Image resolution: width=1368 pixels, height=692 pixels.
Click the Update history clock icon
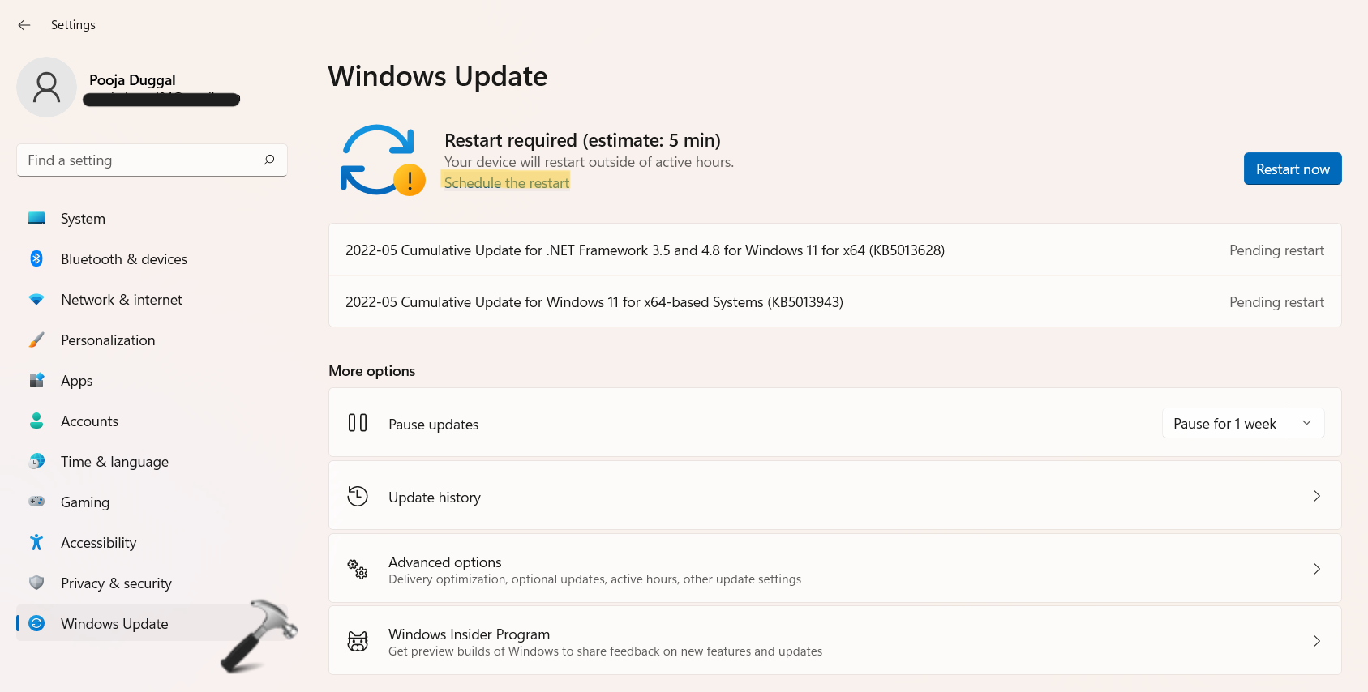point(358,496)
